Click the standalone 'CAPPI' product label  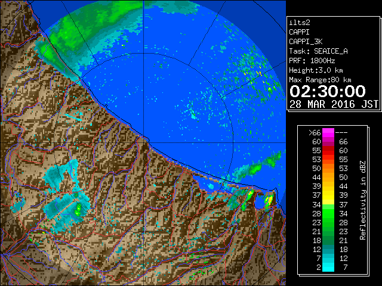pyautogui.click(x=299, y=32)
